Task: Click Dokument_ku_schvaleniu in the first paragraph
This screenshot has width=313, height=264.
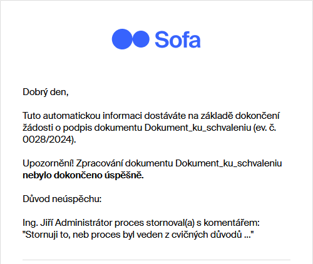Action: tap(198, 128)
